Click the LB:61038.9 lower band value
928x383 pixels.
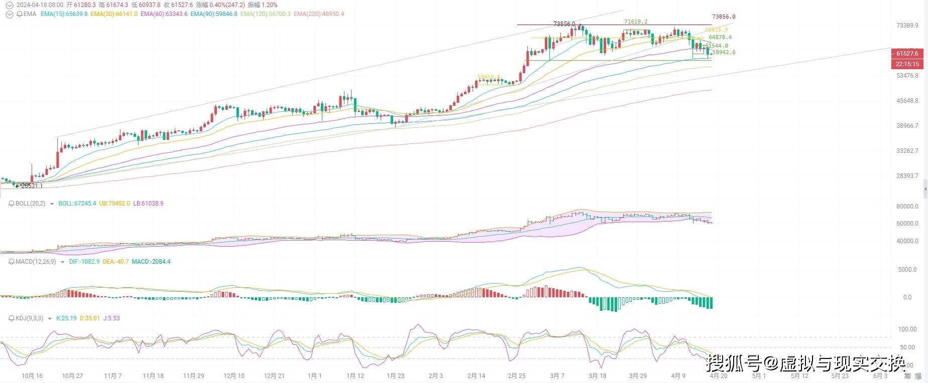point(148,204)
